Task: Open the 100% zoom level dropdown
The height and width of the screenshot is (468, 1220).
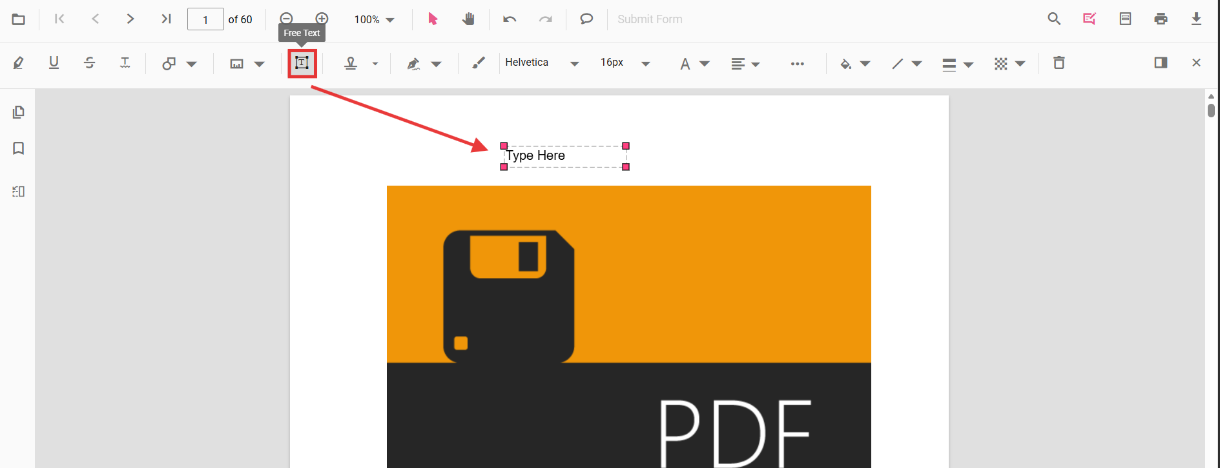Action: click(x=374, y=20)
